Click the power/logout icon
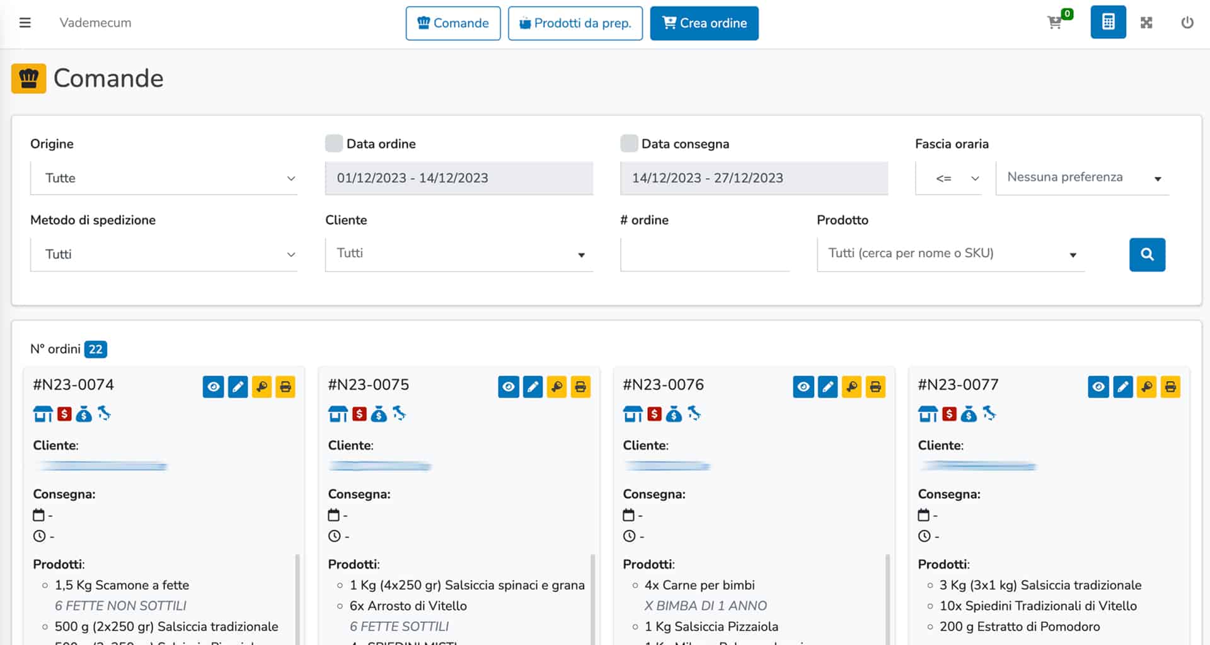1210x645 pixels. coord(1187,22)
